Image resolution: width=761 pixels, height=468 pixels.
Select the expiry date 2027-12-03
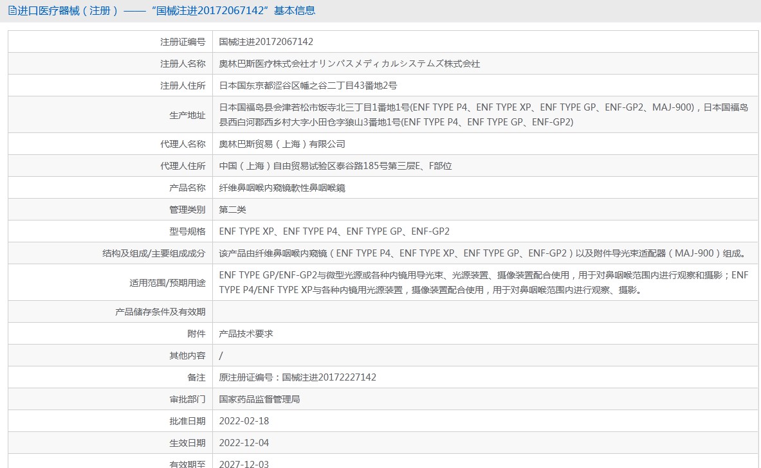coord(244,464)
